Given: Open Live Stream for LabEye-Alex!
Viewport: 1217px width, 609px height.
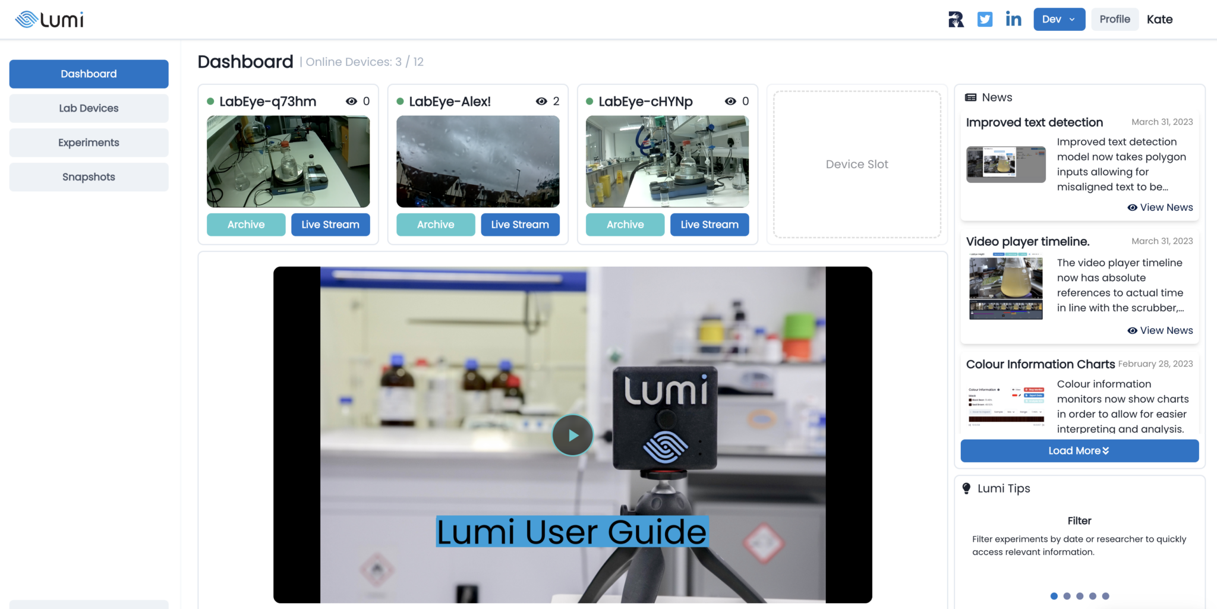Looking at the screenshot, I should (x=520, y=225).
